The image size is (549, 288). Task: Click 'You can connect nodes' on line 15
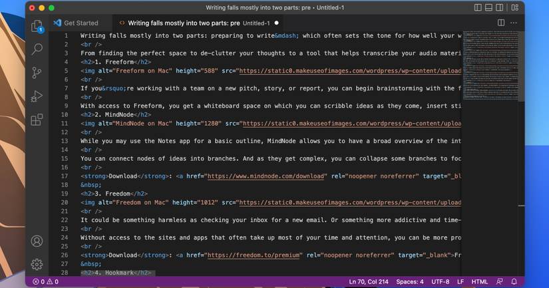[x=119, y=158]
